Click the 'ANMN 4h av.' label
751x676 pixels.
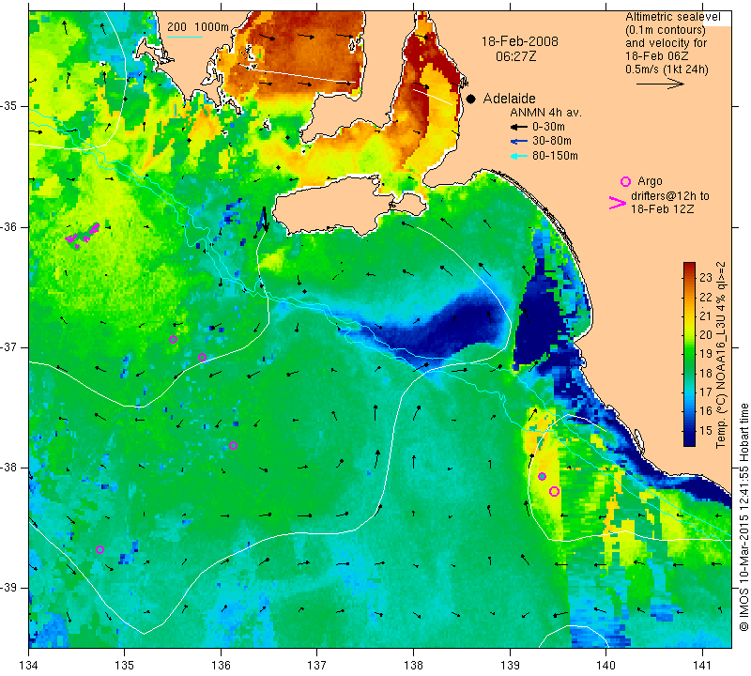click(545, 113)
